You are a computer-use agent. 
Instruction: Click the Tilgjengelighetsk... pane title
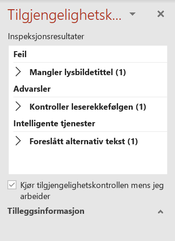64,15
